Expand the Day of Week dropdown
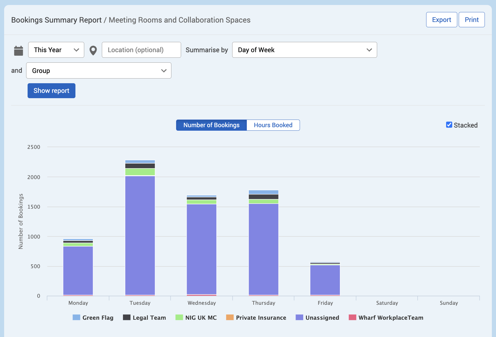496x337 pixels. pos(304,50)
